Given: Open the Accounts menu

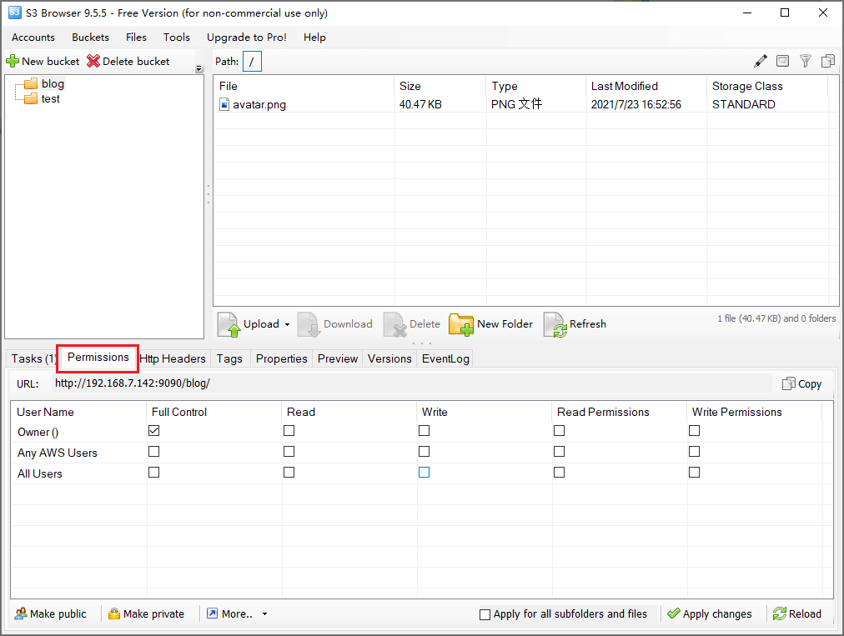Looking at the screenshot, I should point(33,38).
